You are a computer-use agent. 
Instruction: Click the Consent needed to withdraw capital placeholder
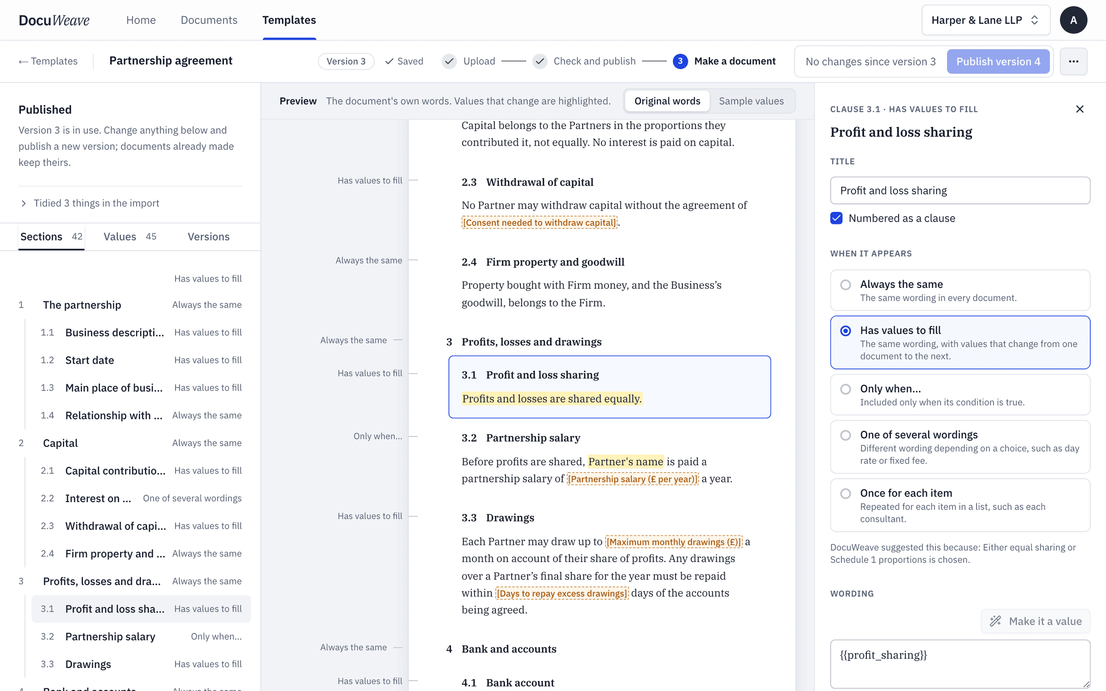pyautogui.click(x=539, y=223)
